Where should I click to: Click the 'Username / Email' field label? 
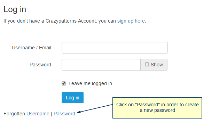[32, 48]
